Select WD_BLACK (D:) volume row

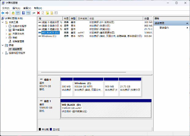pos(95,32)
